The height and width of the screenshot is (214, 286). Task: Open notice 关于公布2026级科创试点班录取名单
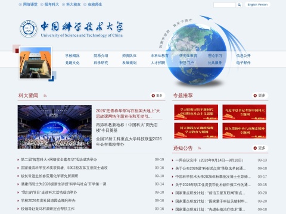210,168
